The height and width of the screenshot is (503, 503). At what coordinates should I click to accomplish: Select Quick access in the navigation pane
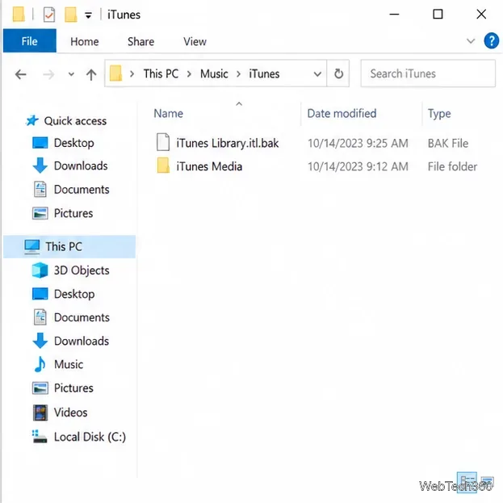[x=75, y=121]
